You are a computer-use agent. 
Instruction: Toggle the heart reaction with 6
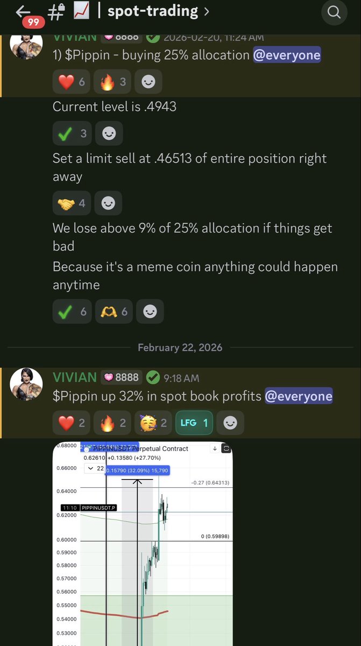click(71, 82)
